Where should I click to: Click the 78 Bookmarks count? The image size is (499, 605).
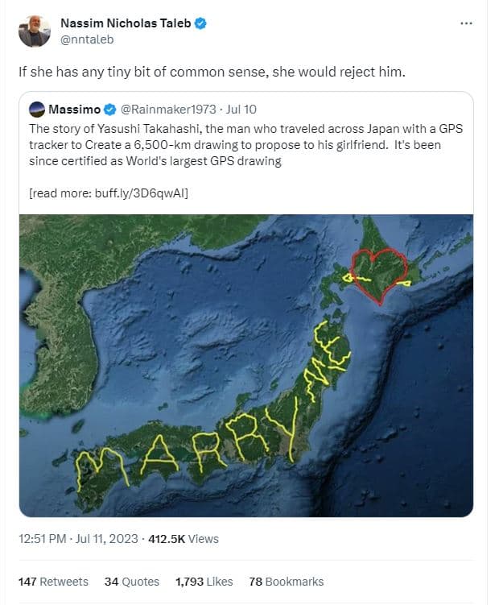[x=286, y=581]
